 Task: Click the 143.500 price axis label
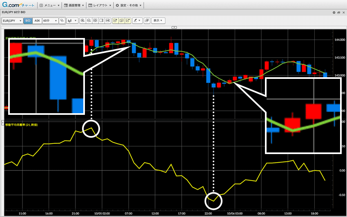[x=340, y=58]
